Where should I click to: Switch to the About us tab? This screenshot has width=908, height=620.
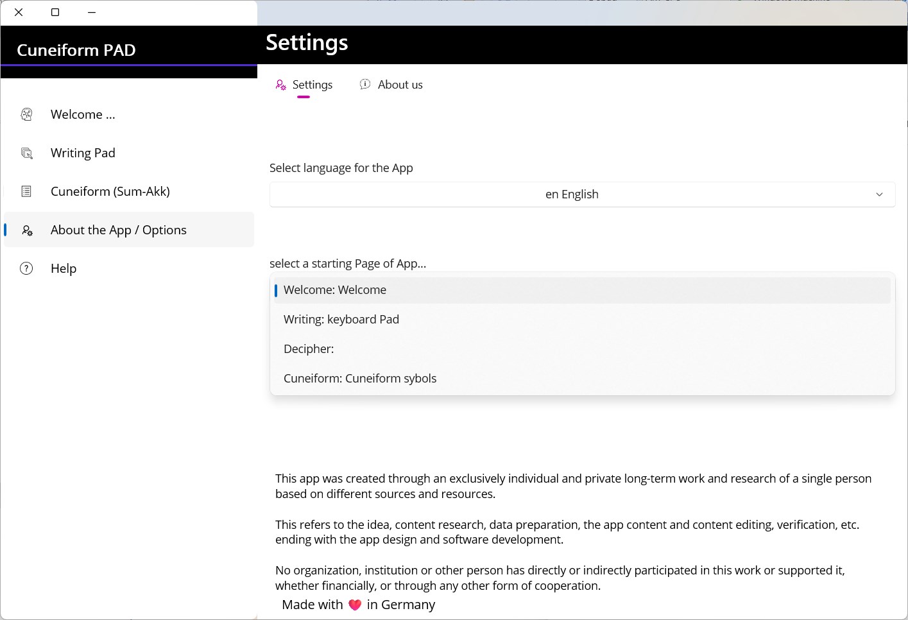tap(400, 85)
